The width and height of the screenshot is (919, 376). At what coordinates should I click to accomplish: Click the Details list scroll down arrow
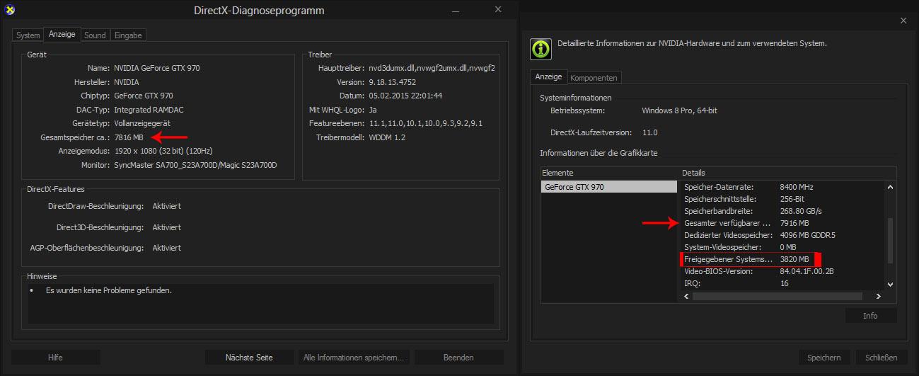(x=891, y=285)
